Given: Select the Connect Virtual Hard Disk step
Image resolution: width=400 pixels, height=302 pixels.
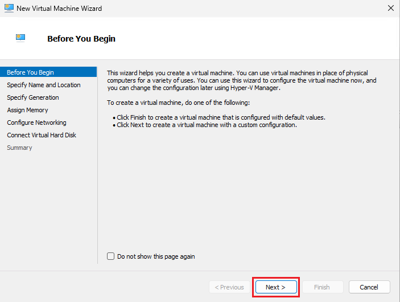Looking at the screenshot, I should (42, 135).
